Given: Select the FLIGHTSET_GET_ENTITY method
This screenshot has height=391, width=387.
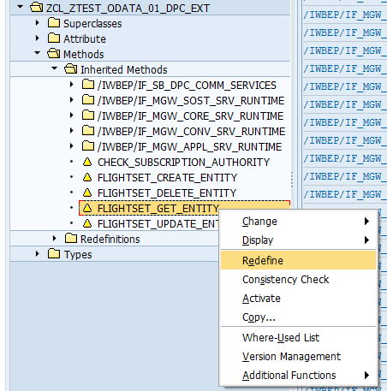Looking at the screenshot, I should point(158,209).
